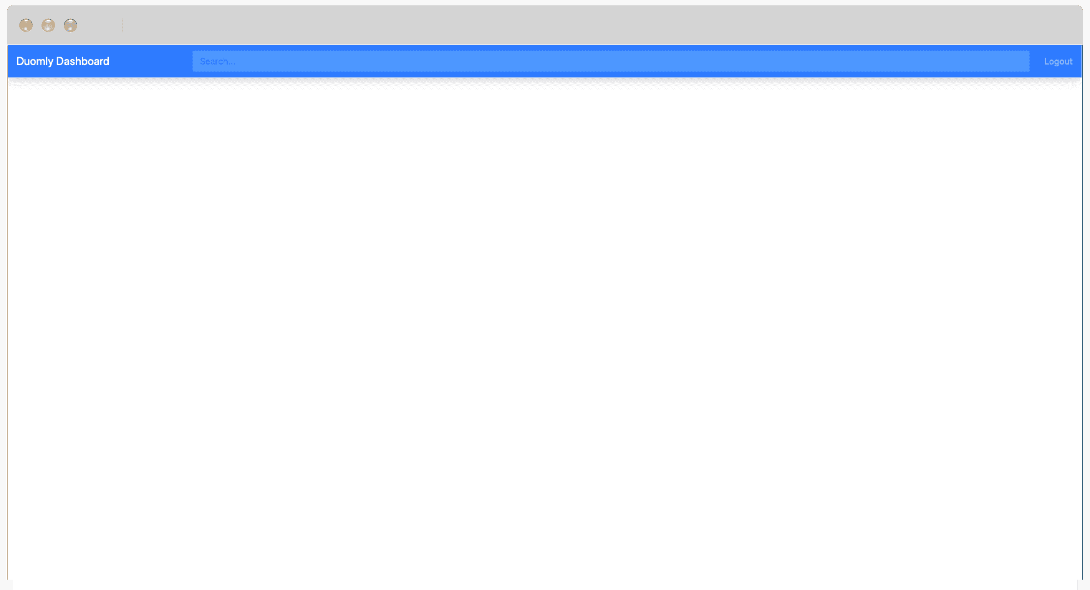Click the Logout link in the navbar
Screen dimensions: 1090x590
coord(1058,61)
